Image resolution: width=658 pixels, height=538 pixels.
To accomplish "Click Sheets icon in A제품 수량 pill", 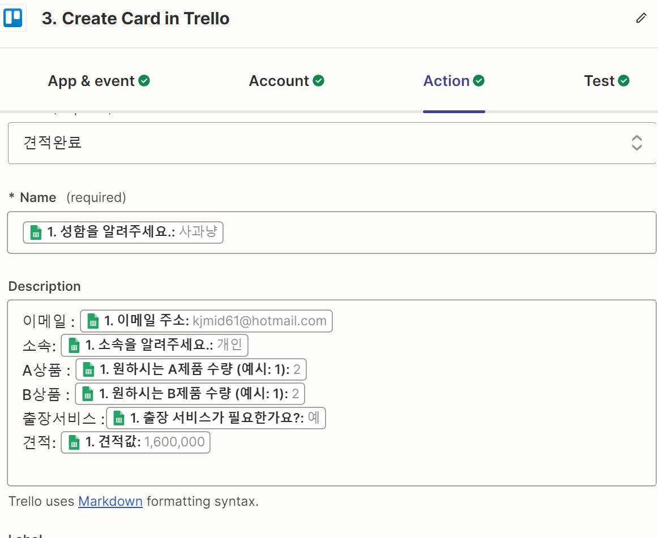I will [88, 370].
